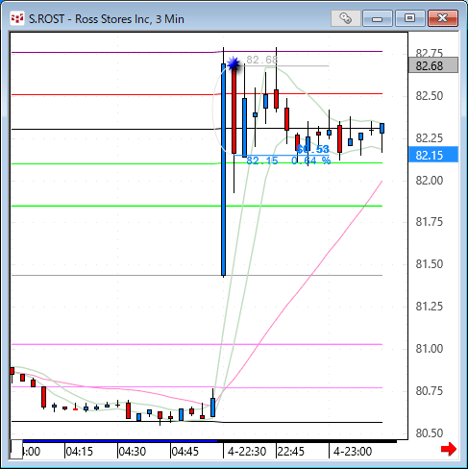Click the 4-22:30 time label
This screenshot has height=469, width=468.
pyautogui.click(x=247, y=452)
